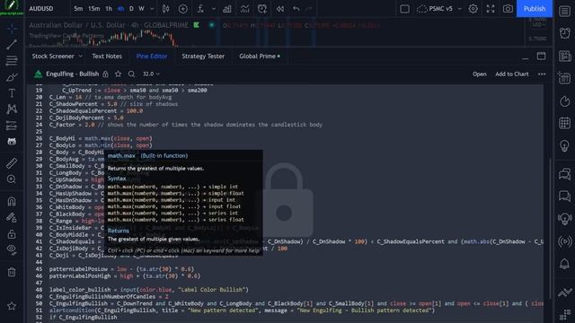The width and height of the screenshot is (575, 323).
Task: Open the Text Notes tab
Action: pos(107,56)
